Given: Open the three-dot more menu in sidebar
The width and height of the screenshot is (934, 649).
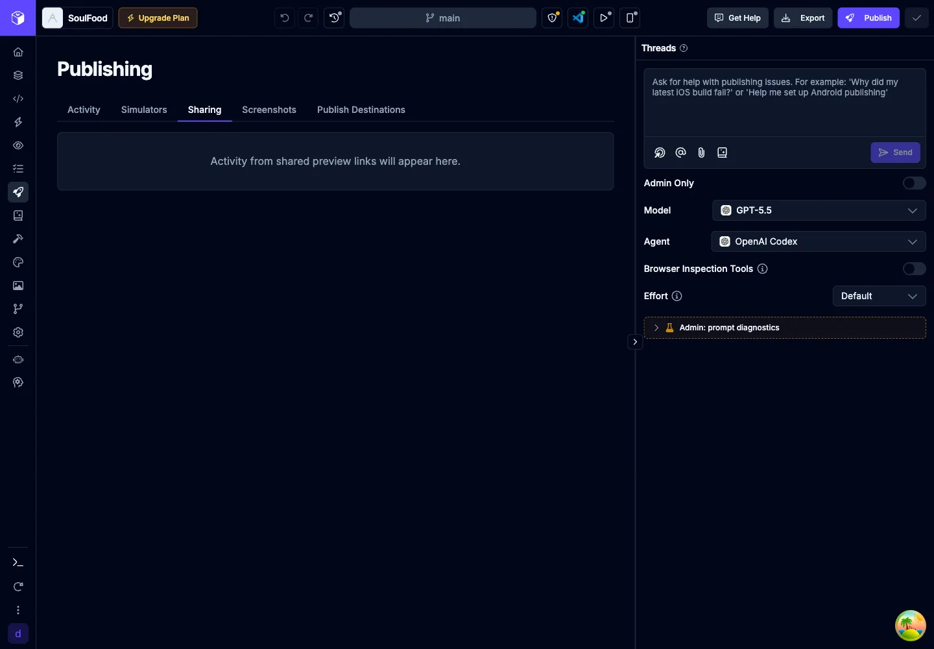Looking at the screenshot, I should pos(18,610).
